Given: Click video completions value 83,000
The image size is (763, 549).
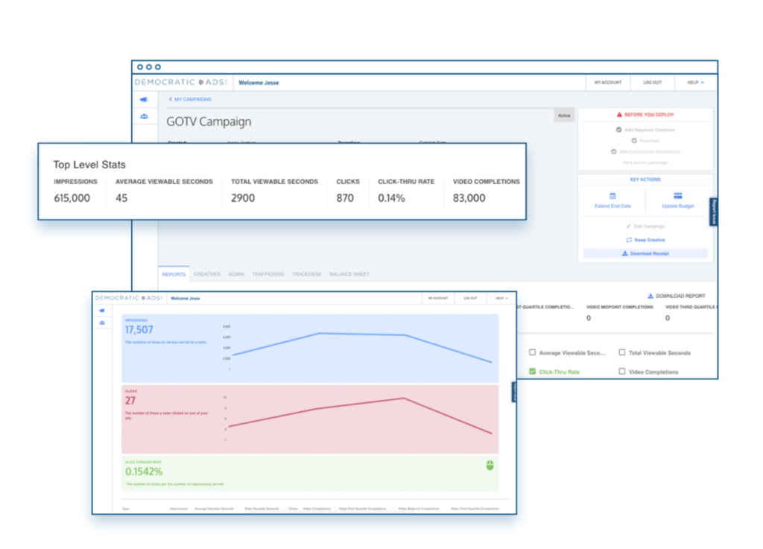Looking at the screenshot, I should (x=469, y=198).
